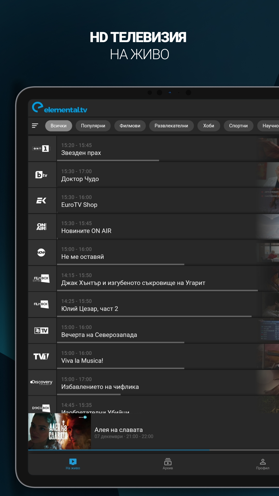Select the FilmBox Extra channel logo
This screenshot has height=496, width=279.
pos(41,278)
